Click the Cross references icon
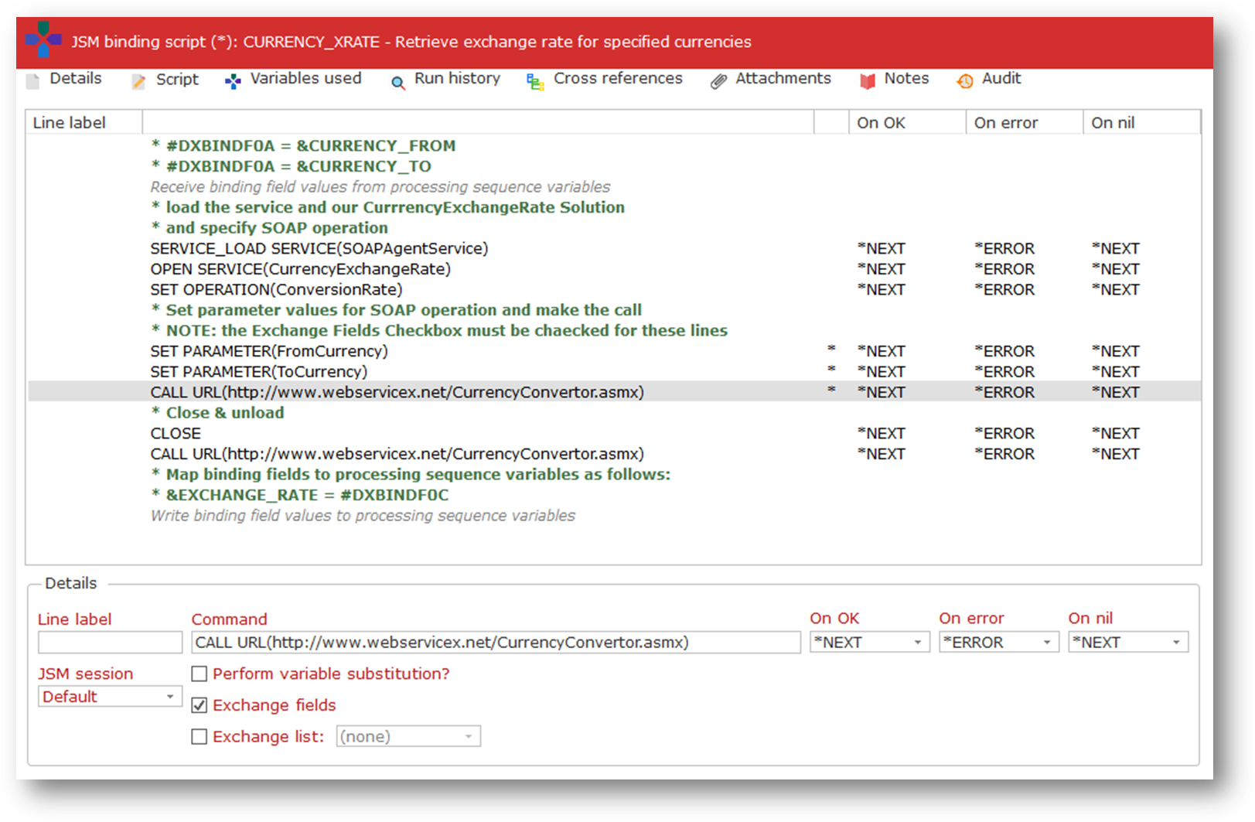The height and width of the screenshot is (822, 1255). point(535,82)
